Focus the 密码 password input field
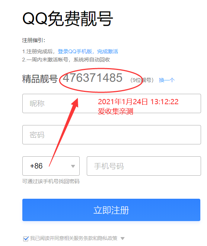Viewport: 207px width, 246px height. point(112,135)
